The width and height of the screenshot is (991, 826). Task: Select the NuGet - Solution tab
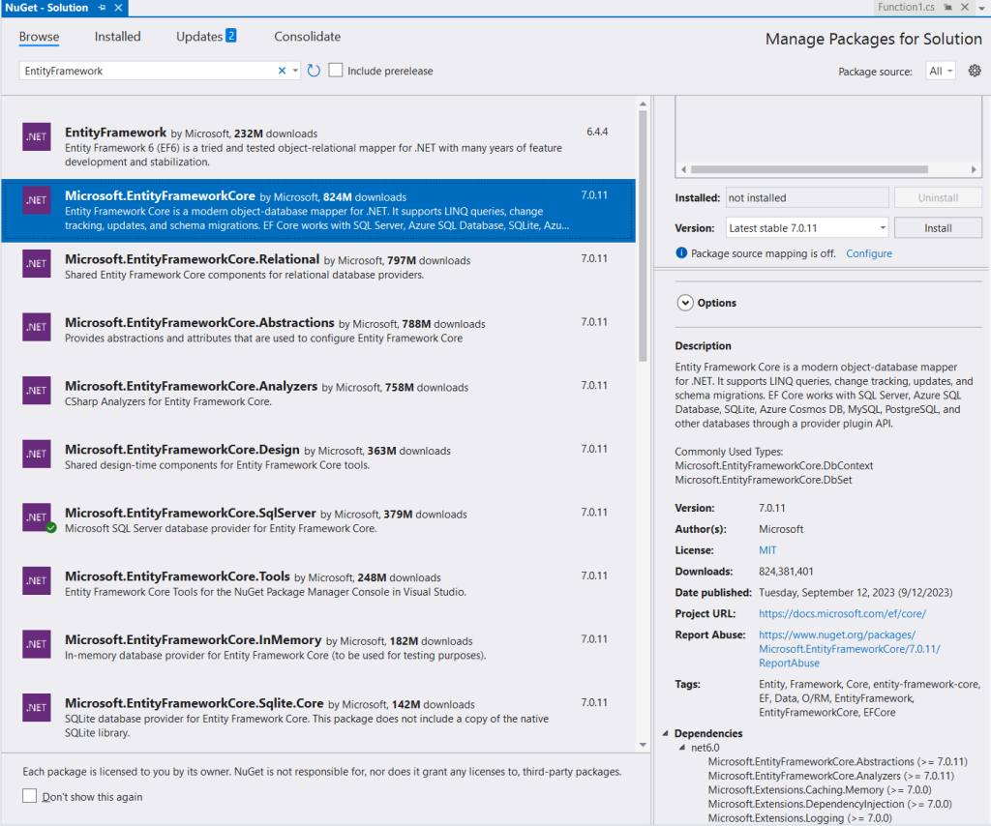(46, 8)
